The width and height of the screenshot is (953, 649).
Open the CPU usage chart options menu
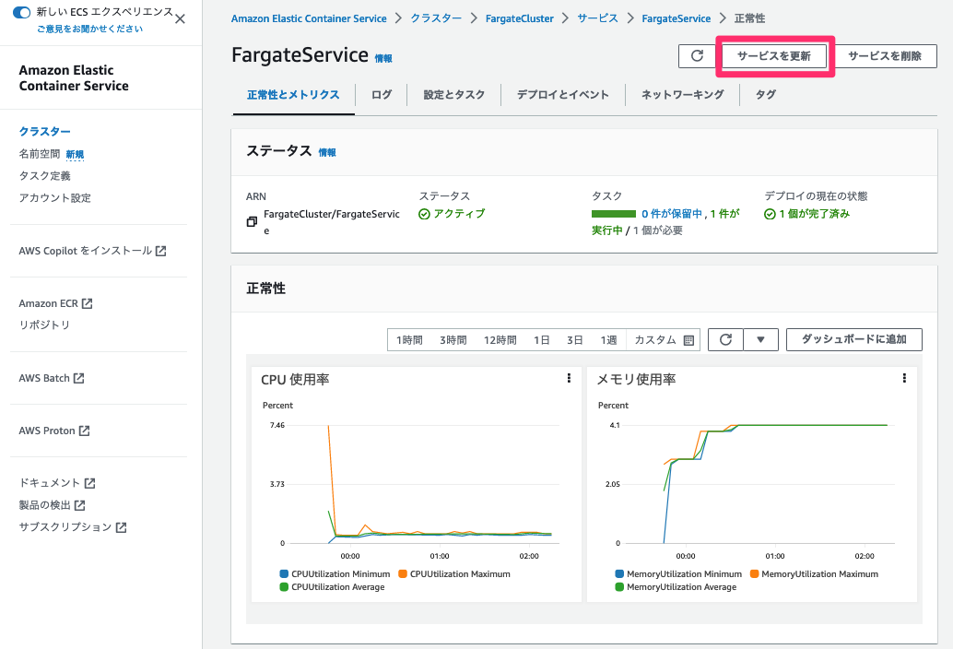pyautogui.click(x=569, y=378)
